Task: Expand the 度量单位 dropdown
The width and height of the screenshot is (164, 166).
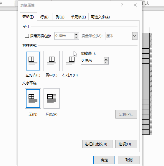Action: click(135, 36)
